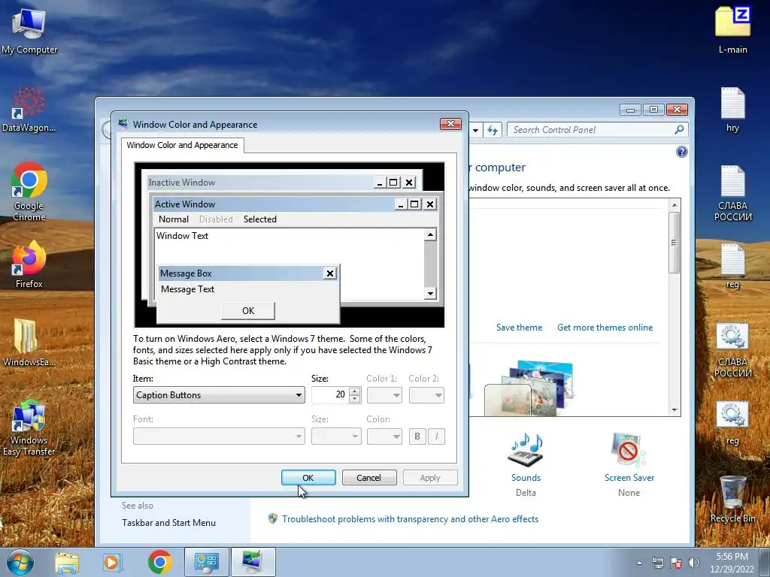Click Cancel in appearance dialog
Image resolution: width=770 pixels, height=577 pixels.
coord(368,477)
